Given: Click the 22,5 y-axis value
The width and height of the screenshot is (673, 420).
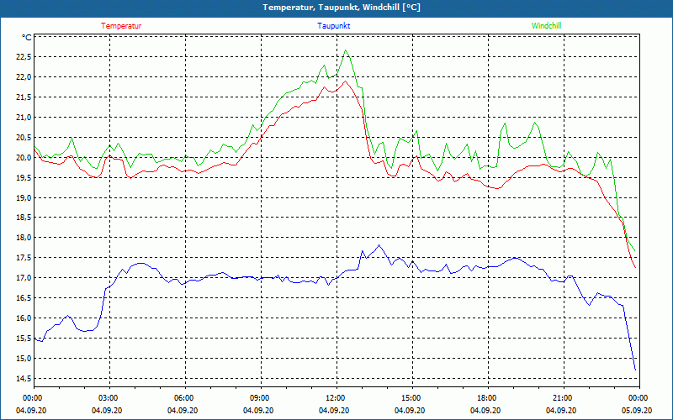Looking at the screenshot, I should (24, 57).
